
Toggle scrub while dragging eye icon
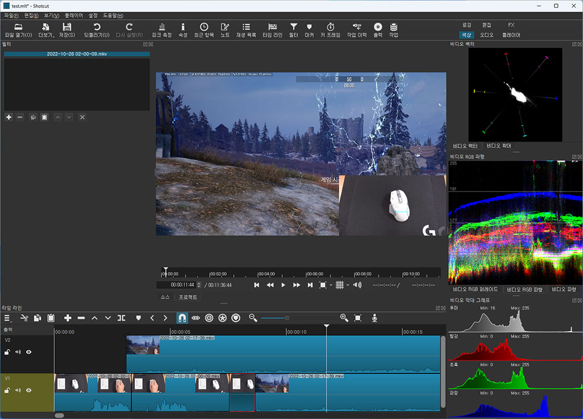[x=195, y=318]
